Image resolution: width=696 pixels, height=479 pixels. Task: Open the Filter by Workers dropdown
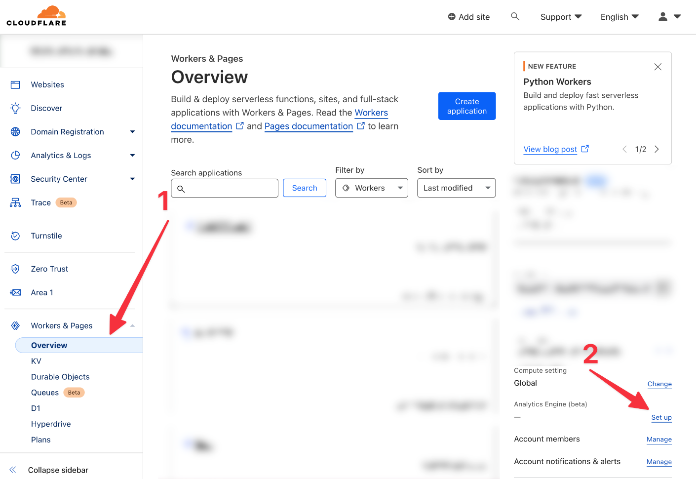coord(371,188)
